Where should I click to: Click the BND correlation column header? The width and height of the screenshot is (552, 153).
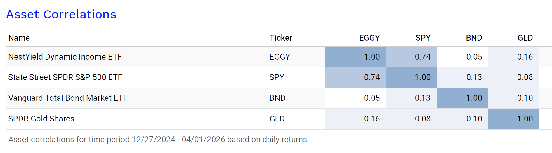pos(474,38)
